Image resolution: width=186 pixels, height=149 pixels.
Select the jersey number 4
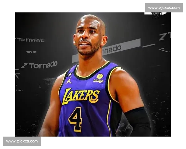click(x=75, y=120)
